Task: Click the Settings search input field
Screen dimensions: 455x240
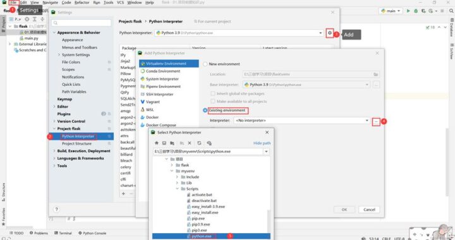Action: tap(82, 23)
